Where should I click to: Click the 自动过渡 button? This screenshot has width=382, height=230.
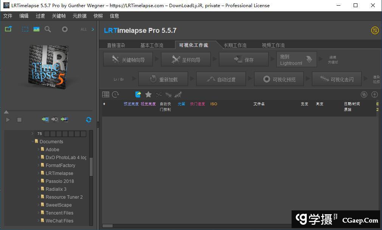(221, 79)
